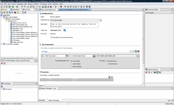
Task: Click the System/Group browse icon
Action: (x=100, y=20)
